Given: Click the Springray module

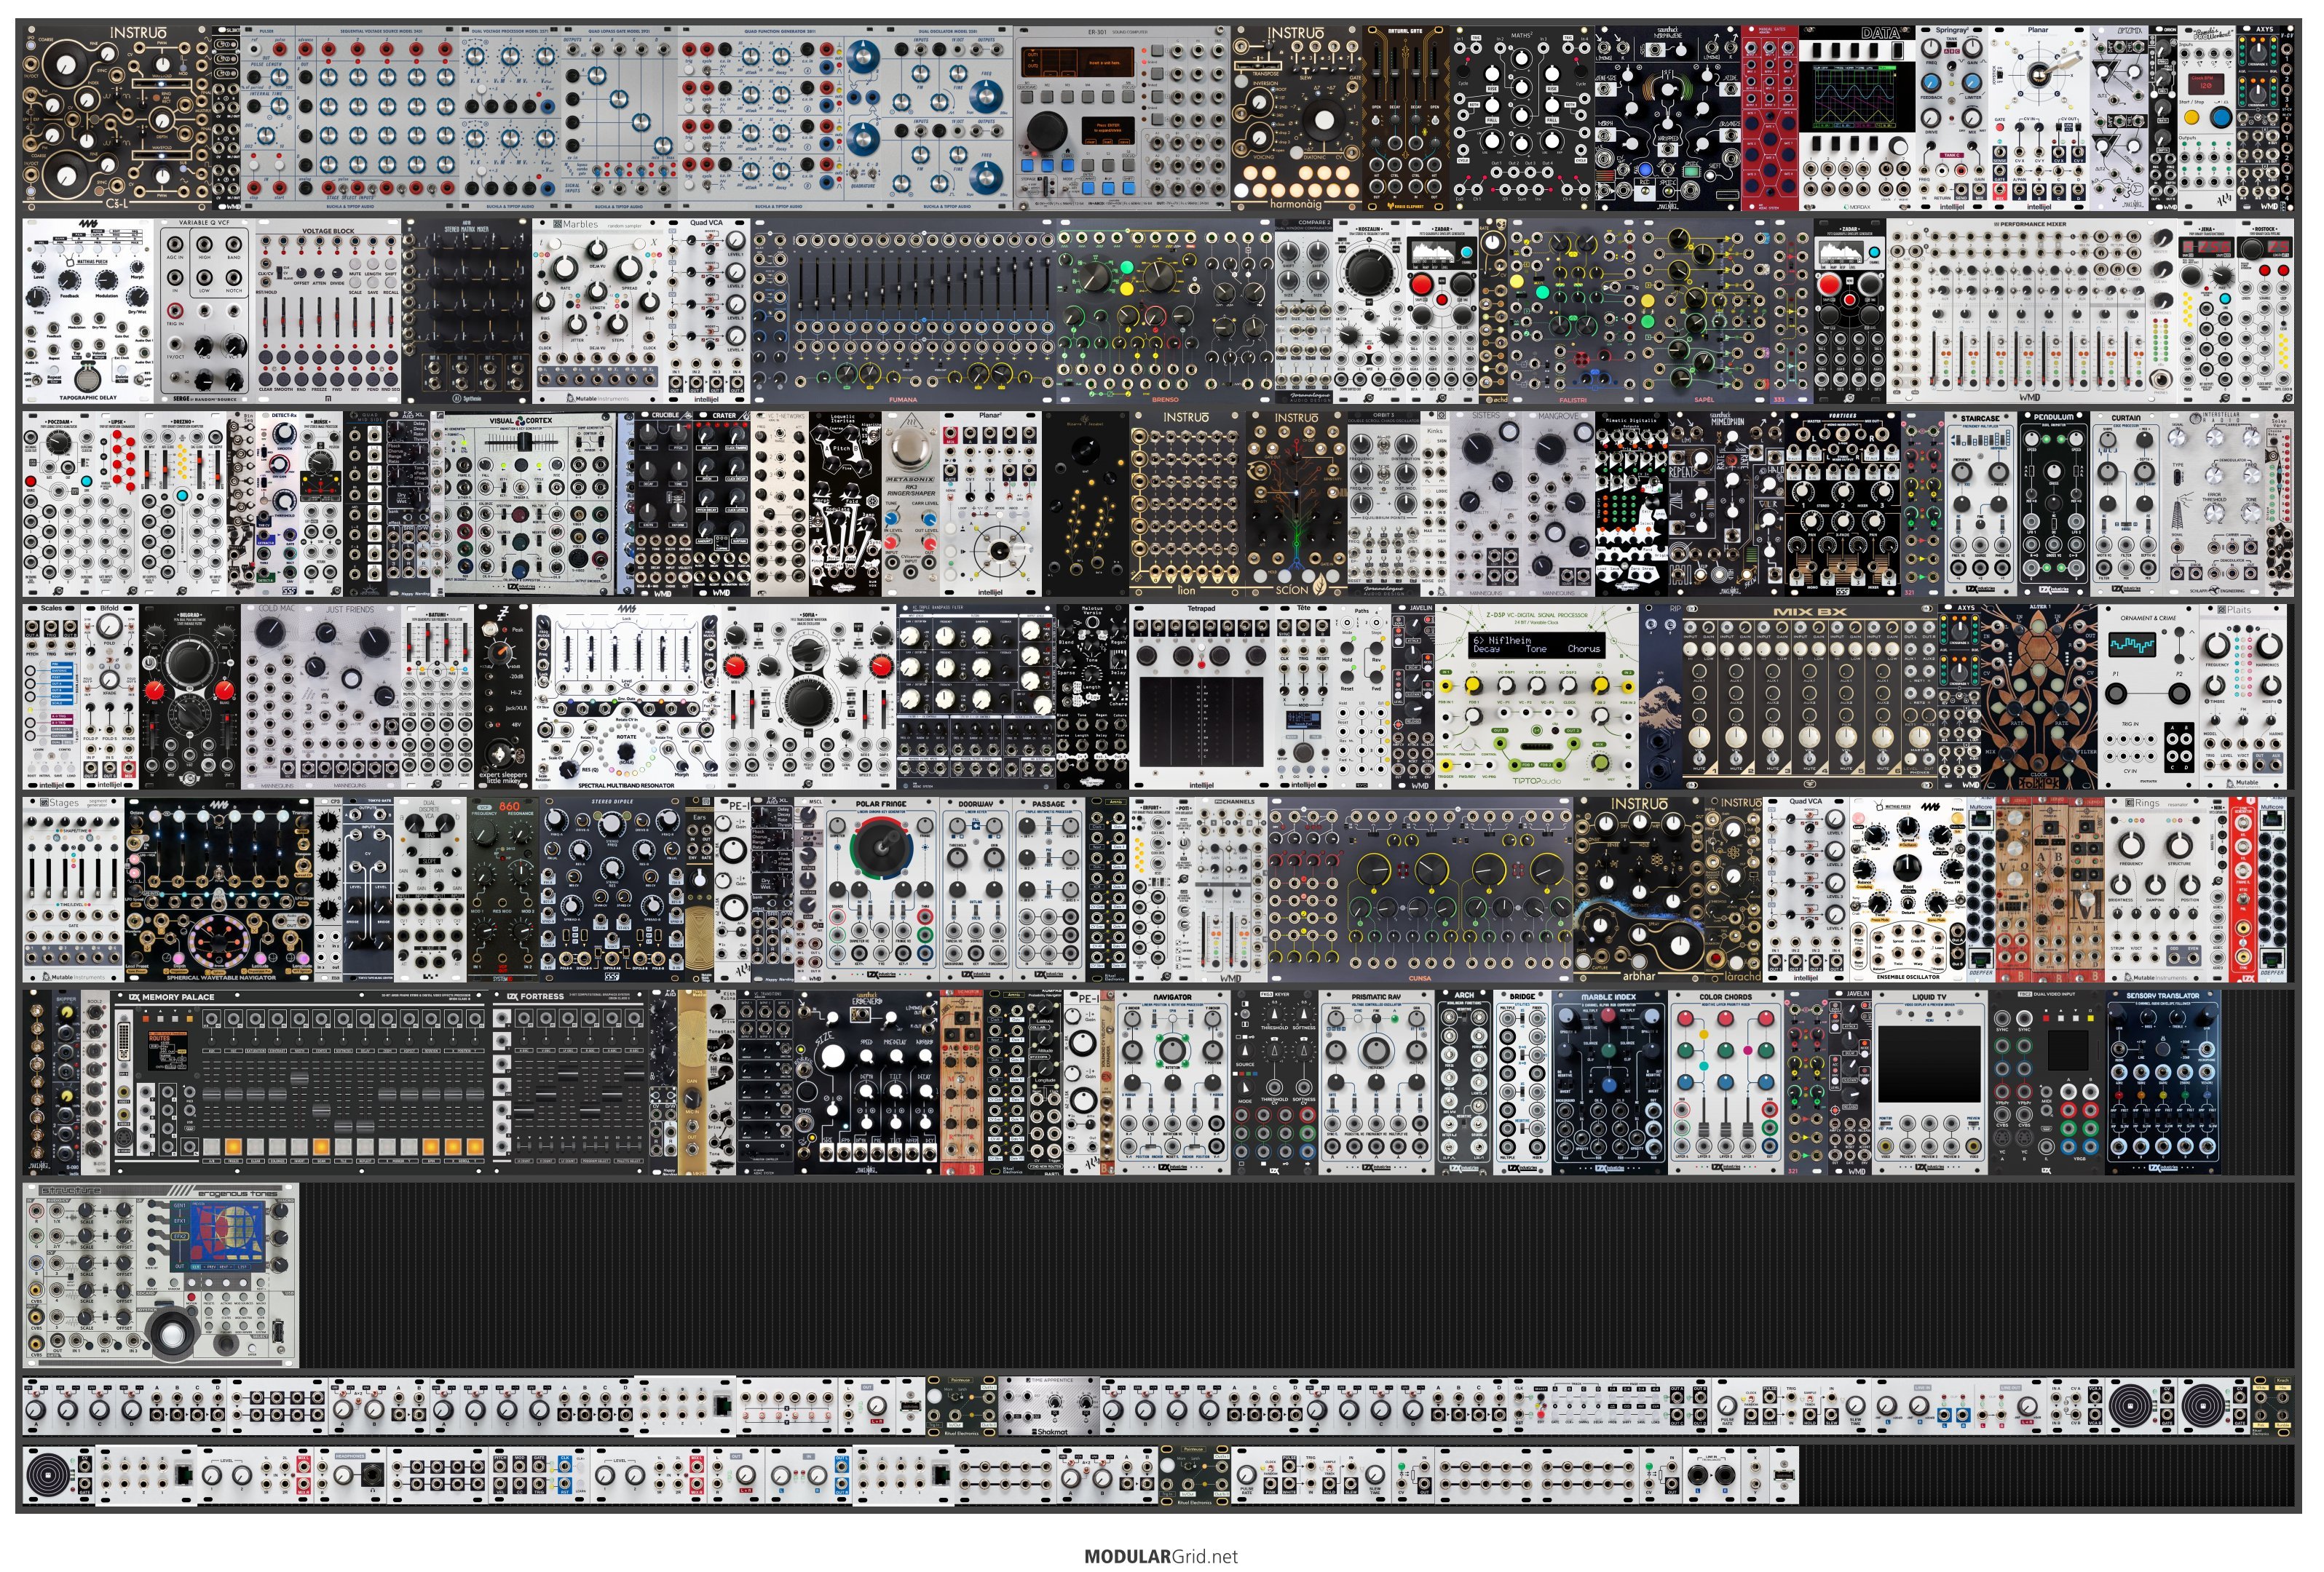Looking at the screenshot, I should tap(1951, 118).
